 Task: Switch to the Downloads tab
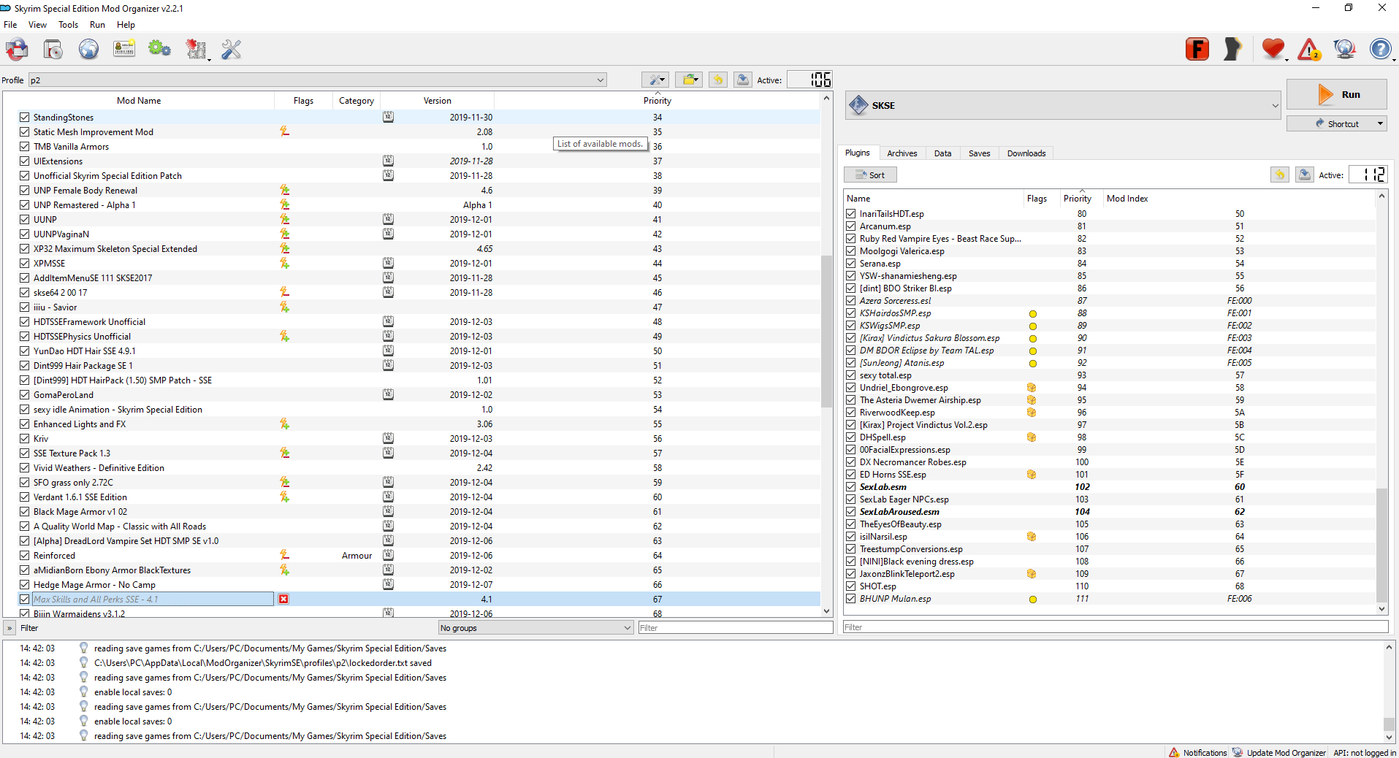(1026, 153)
